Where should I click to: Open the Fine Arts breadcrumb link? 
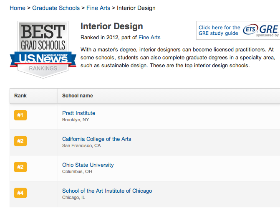98,8
